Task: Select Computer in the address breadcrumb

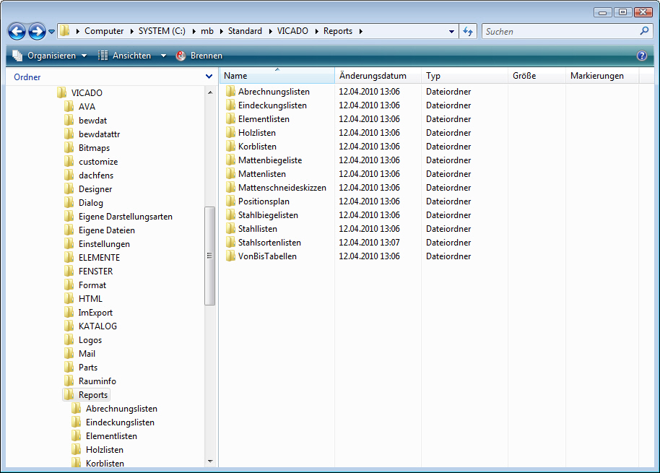Action: [x=104, y=31]
